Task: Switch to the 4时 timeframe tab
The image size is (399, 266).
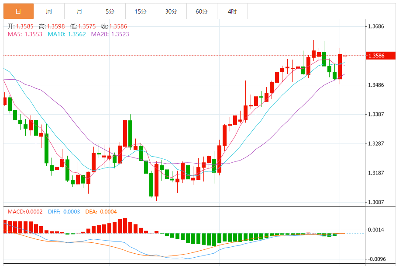Action: (232, 11)
